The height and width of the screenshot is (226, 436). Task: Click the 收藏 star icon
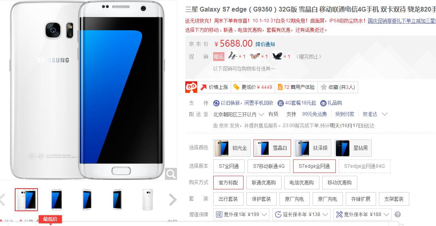pyautogui.click(x=323, y=87)
